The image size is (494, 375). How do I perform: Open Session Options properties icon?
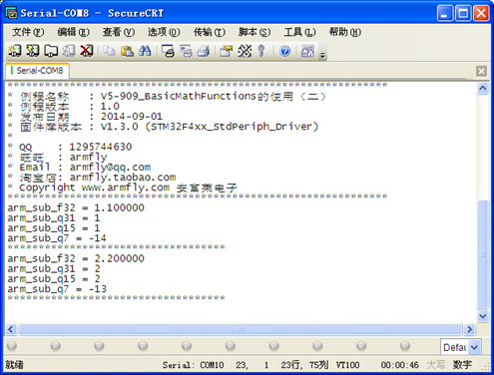(x=227, y=51)
